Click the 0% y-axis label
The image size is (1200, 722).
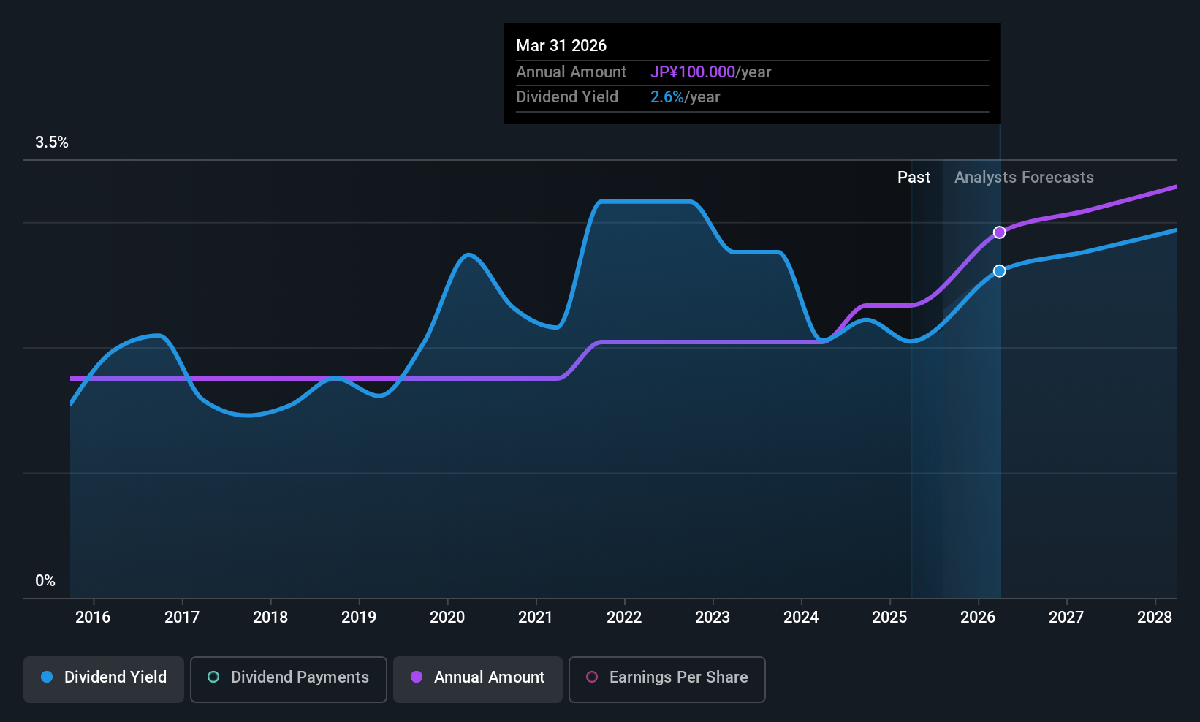[45, 581]
